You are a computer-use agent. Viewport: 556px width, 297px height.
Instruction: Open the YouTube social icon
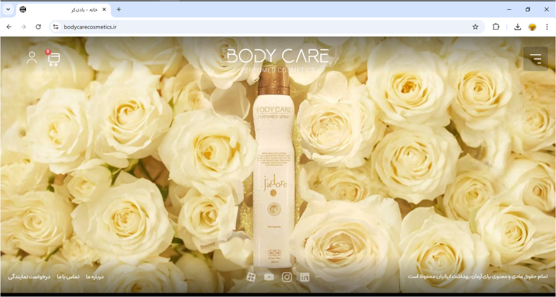[x=269, y=277]
